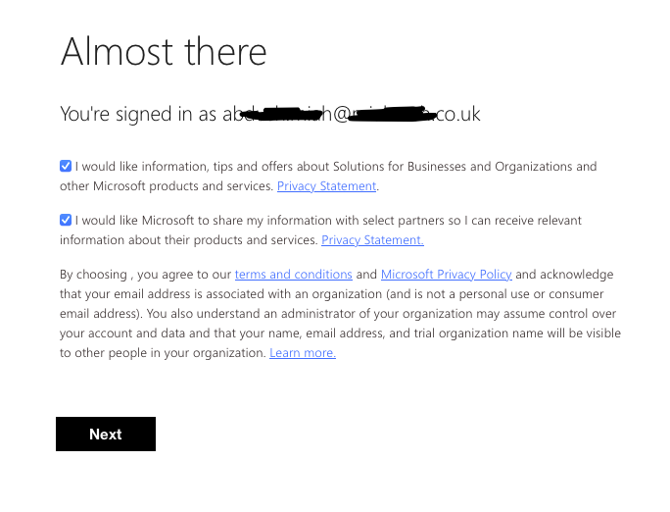
Task: Click the 'By choosing' paragraph start
Action: [x=93, y=275]
